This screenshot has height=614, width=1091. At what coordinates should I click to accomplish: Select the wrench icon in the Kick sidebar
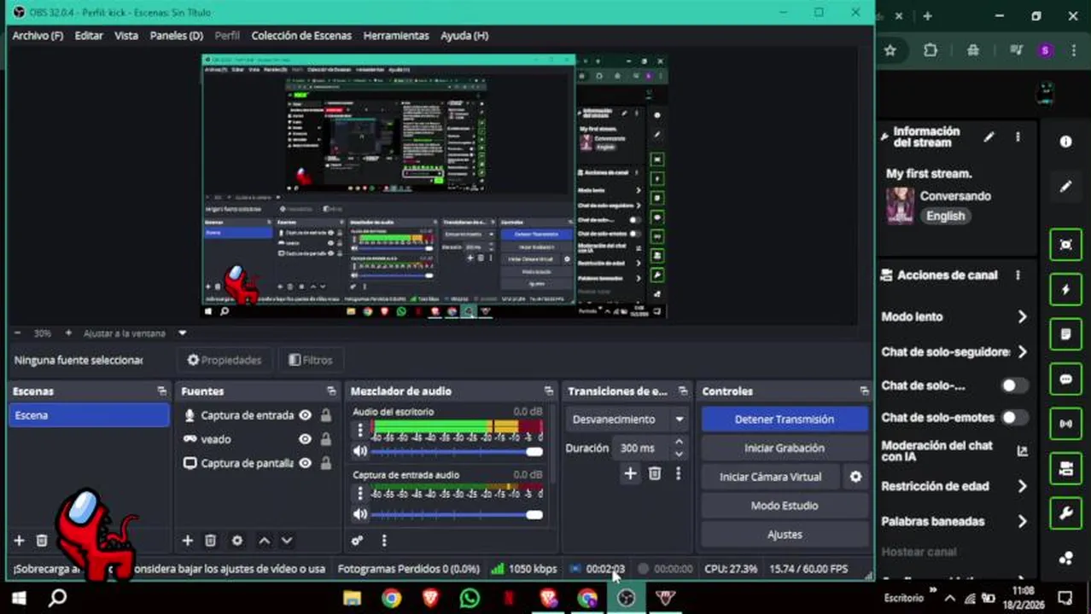[1065, 513]
